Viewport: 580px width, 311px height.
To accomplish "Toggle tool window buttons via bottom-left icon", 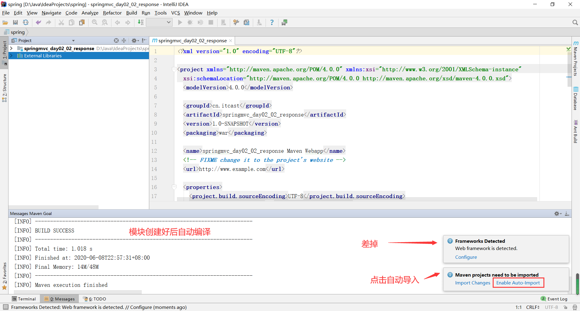I will 6,307.
